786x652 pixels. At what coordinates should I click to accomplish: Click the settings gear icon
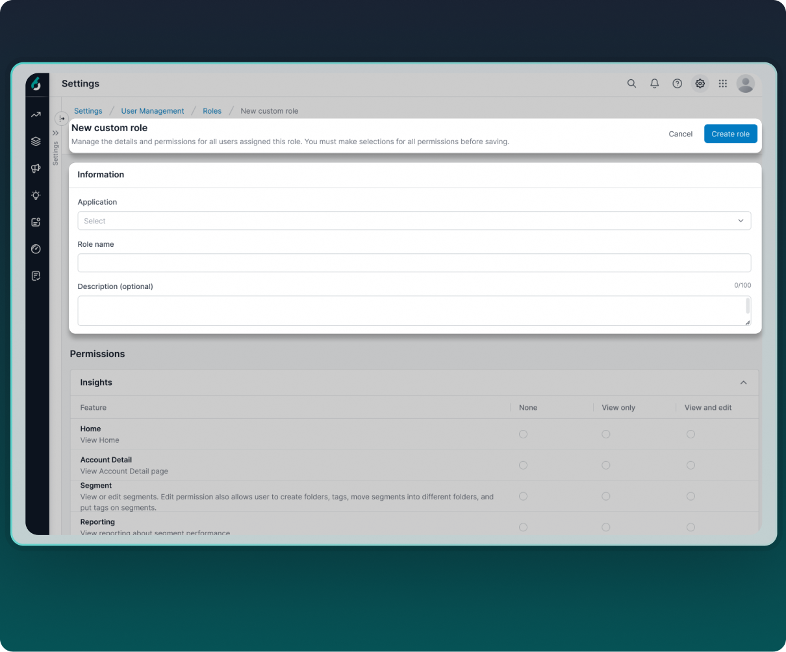(700, 84)
